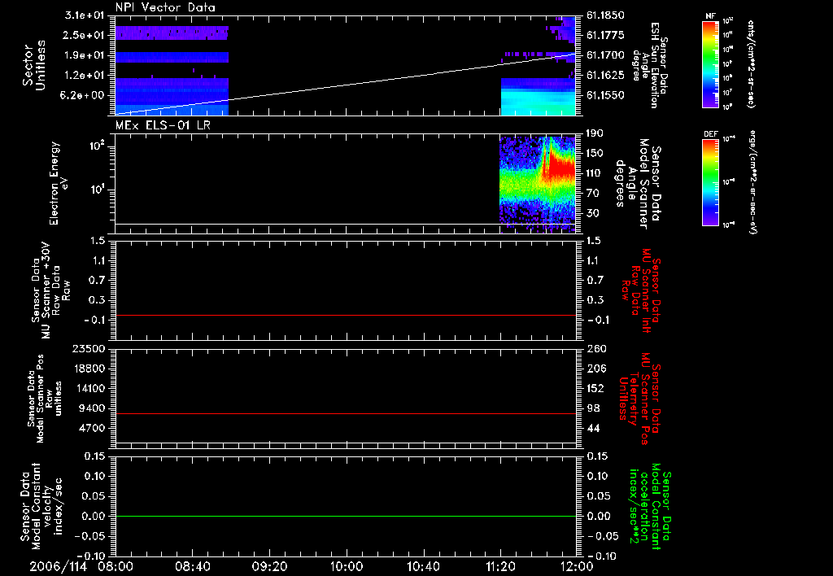
Task: Click the red "MU Scanner Pos Telemetry" label
Action: [639, 399]
